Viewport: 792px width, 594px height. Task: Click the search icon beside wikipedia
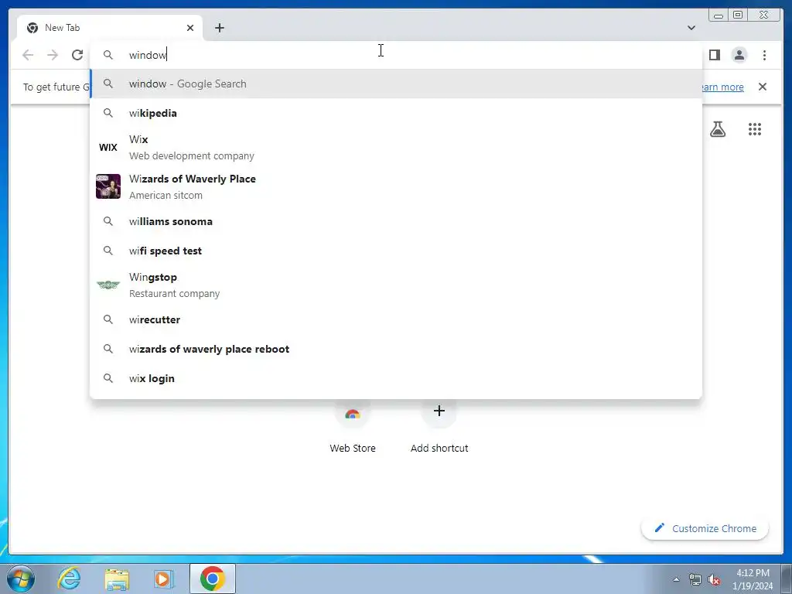click(108, 113)
